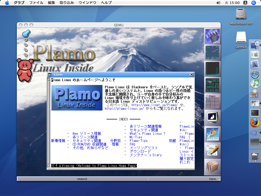Open the メーリングリスト link
Screen dimensions: 261x196
[144, 148]
